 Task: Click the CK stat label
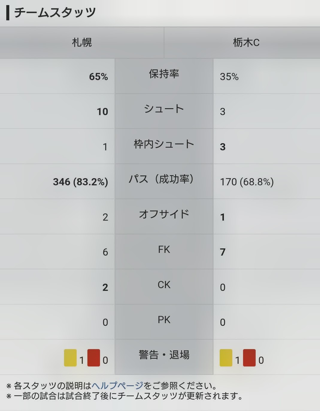click(164, 285)
